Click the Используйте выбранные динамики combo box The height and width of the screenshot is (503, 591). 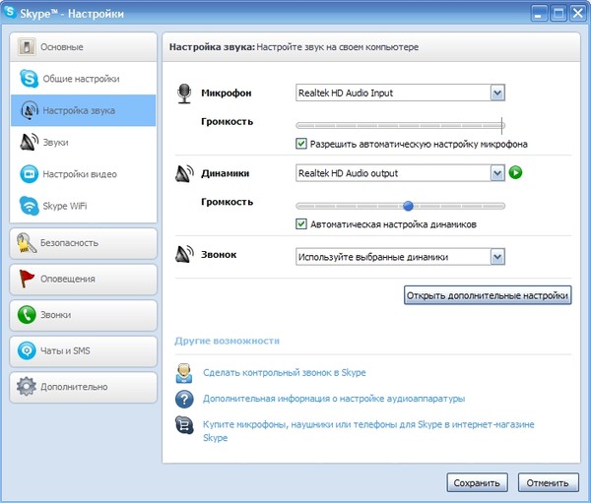point(400,257)
